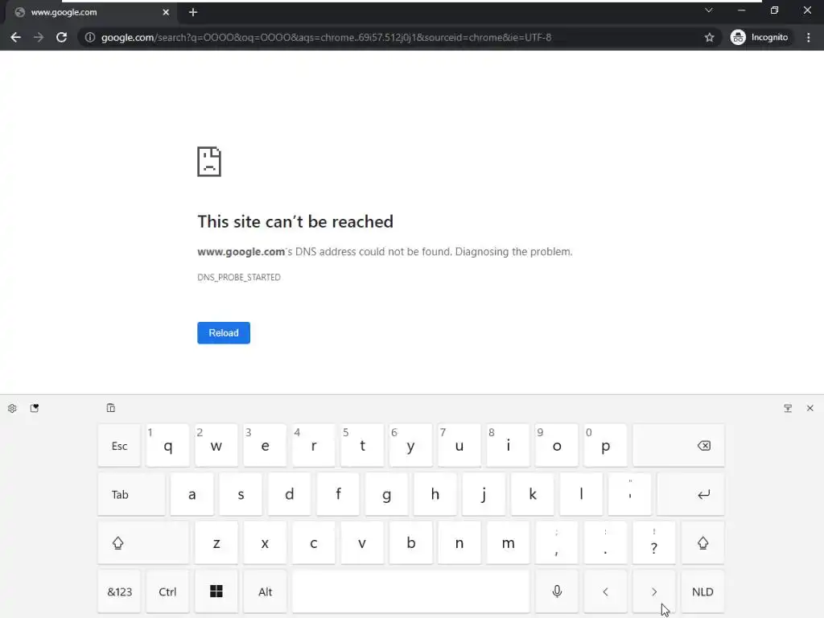Tap the q key

pos(167,446)
